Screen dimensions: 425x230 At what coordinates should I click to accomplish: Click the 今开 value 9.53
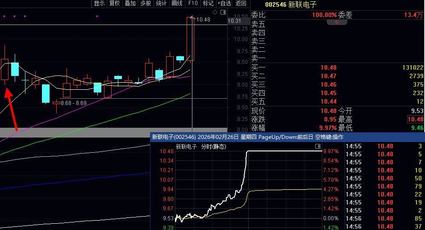pyautogui.click(x=417, y=111)
